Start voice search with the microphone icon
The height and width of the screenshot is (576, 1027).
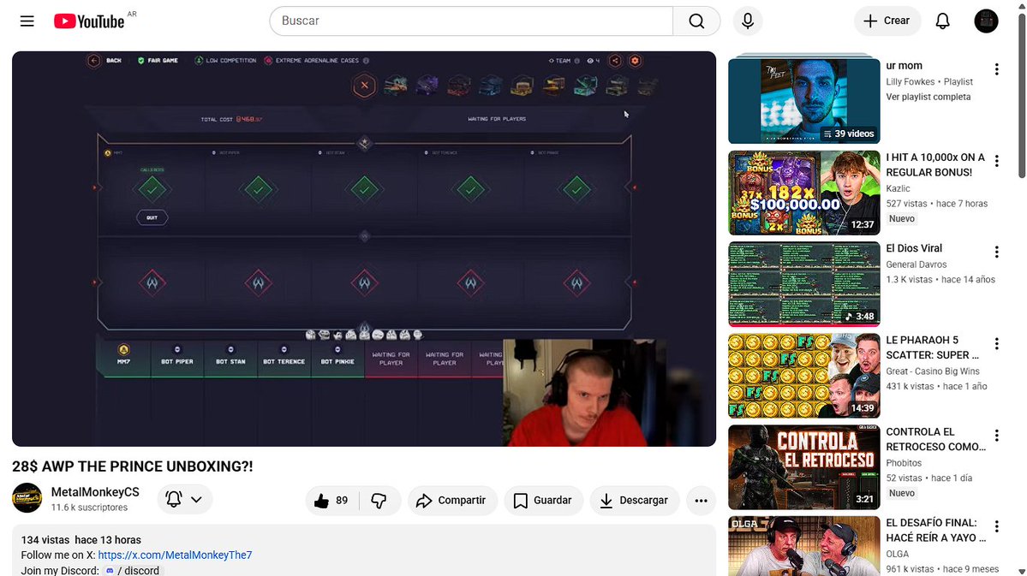pos(747,21)
